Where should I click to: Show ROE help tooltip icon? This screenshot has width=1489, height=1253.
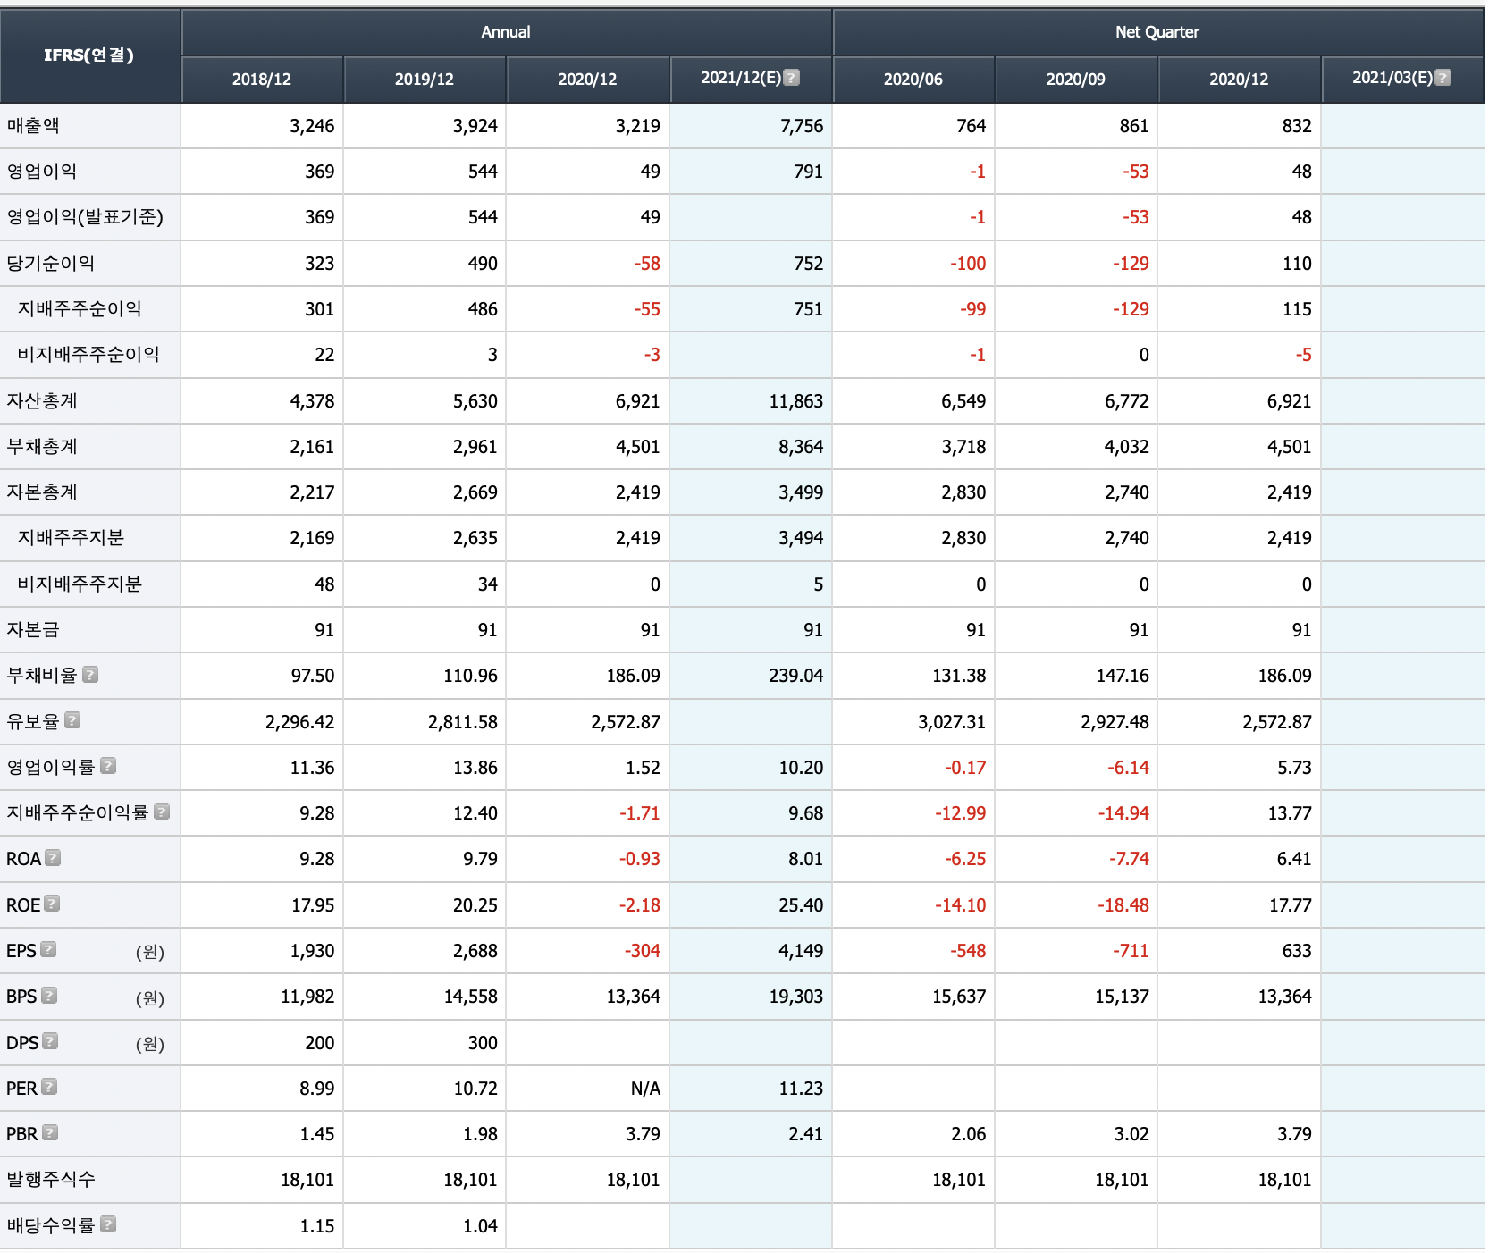(x=52, y=904)
